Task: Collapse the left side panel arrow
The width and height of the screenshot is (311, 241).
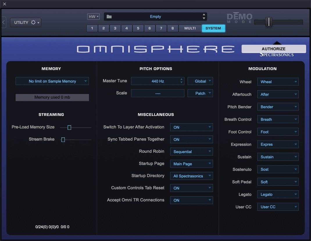Action: pyautogui.click(x=3, y=22)
